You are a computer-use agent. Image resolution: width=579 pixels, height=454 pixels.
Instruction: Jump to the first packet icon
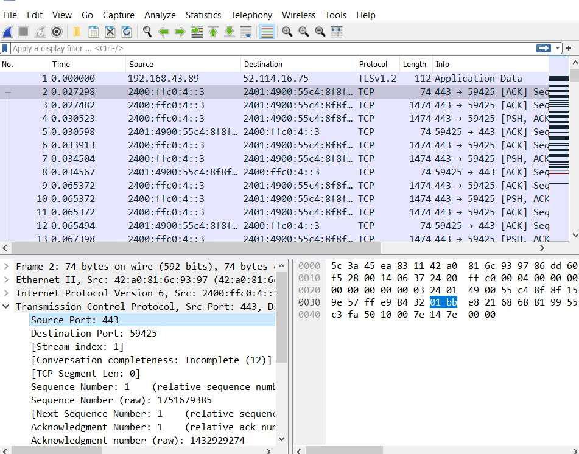click(x=213, y=32)
